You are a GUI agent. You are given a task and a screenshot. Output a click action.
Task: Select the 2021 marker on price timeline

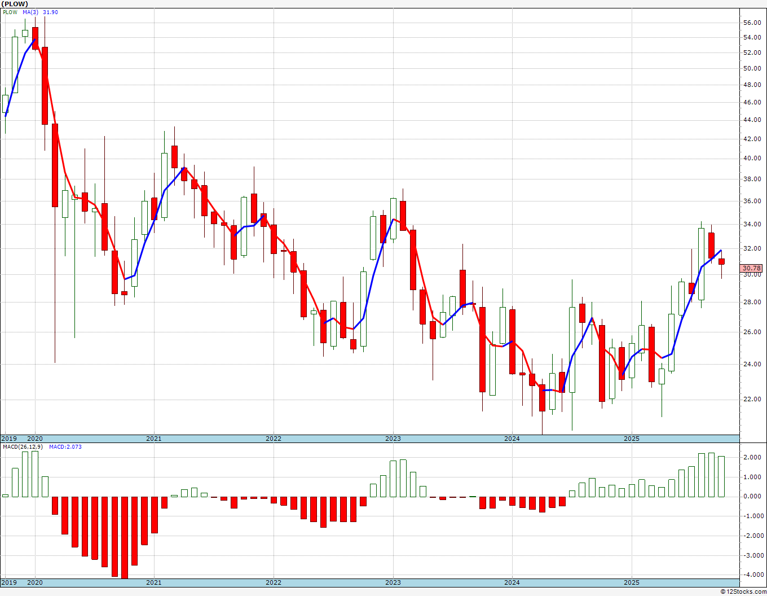tap(154, 439)
